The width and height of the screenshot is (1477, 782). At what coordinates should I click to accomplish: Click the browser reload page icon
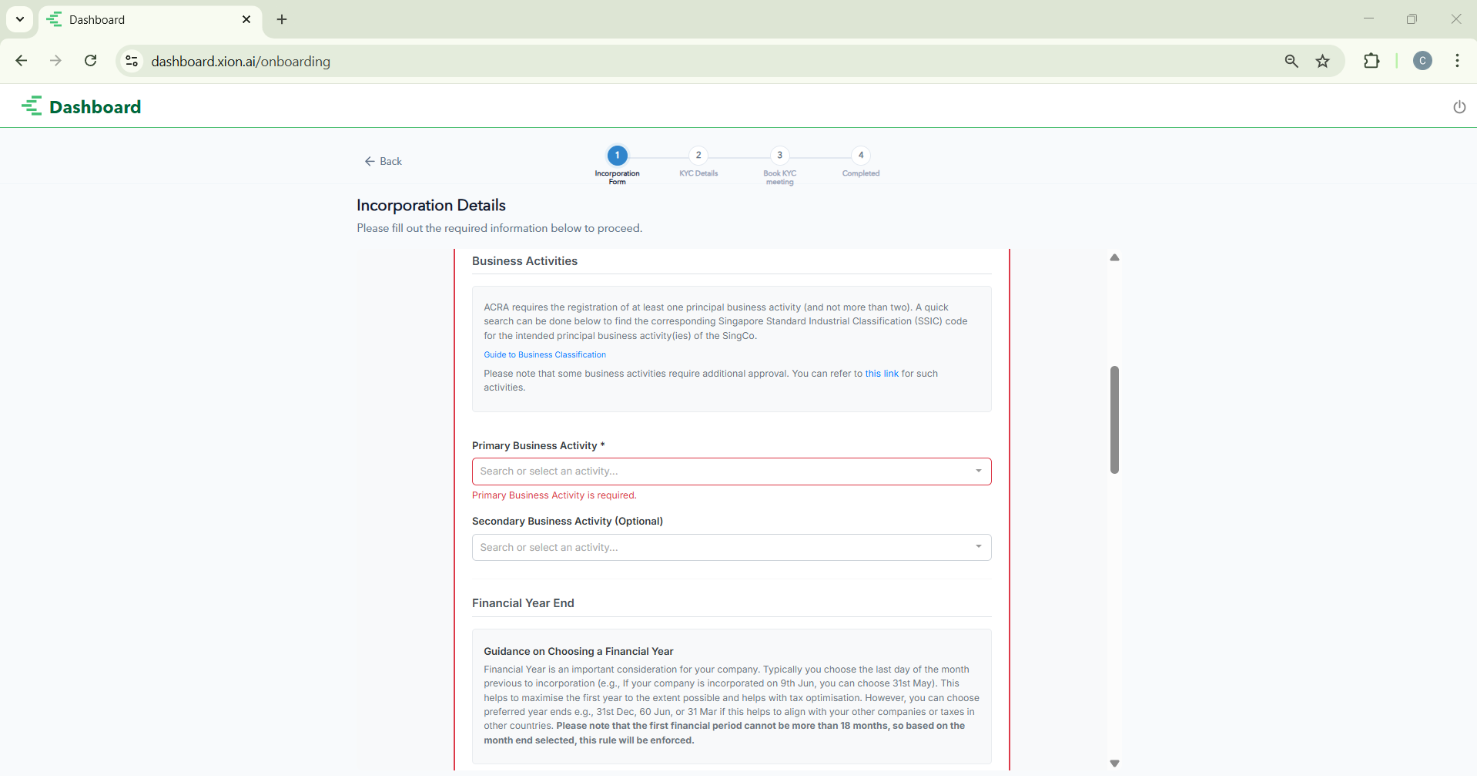[x=91, y=61]
